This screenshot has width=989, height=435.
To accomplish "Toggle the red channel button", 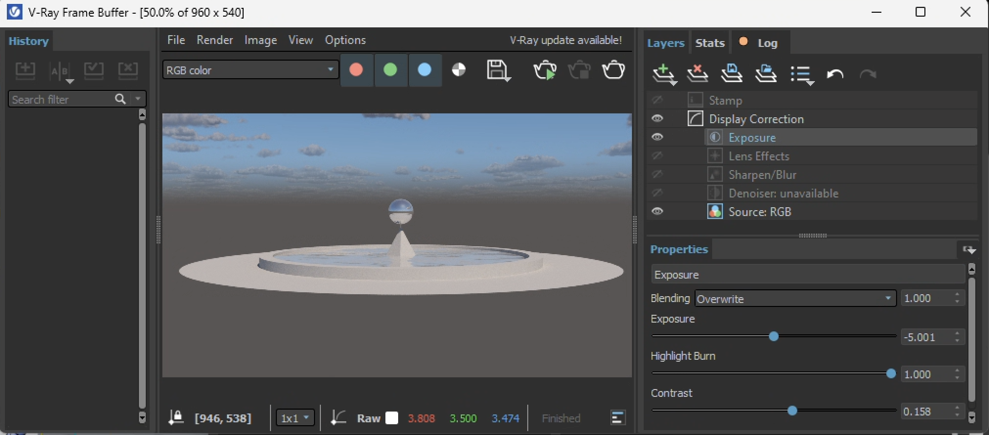I will [x=356, y=70].
